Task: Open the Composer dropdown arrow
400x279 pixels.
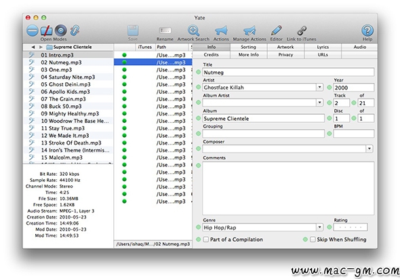Action: click(x=369, y=149)
